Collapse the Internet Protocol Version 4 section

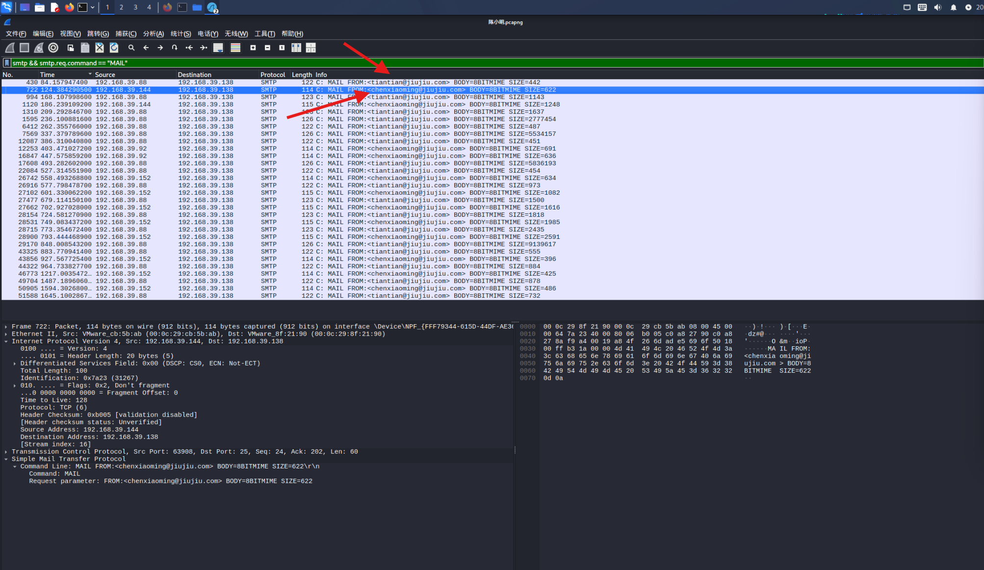pyautogui.click(x=6, y=341)
